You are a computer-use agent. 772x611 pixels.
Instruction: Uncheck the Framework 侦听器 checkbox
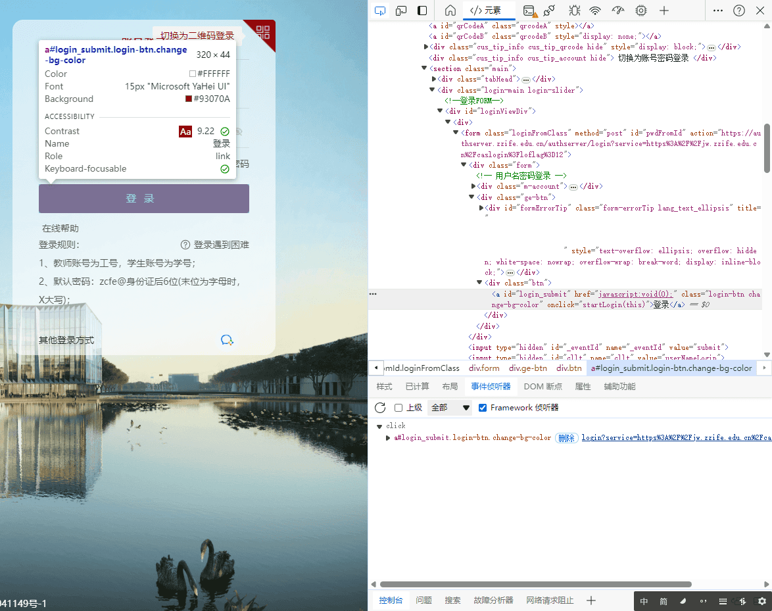tap(483, 408)
